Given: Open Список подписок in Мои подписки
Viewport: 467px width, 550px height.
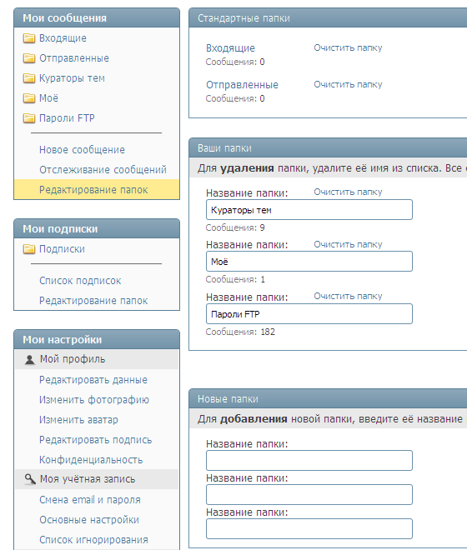Looking at the screenshot, I should (x=80, y=281).
